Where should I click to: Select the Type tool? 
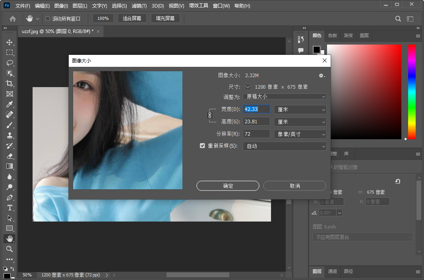pos(10,208)
